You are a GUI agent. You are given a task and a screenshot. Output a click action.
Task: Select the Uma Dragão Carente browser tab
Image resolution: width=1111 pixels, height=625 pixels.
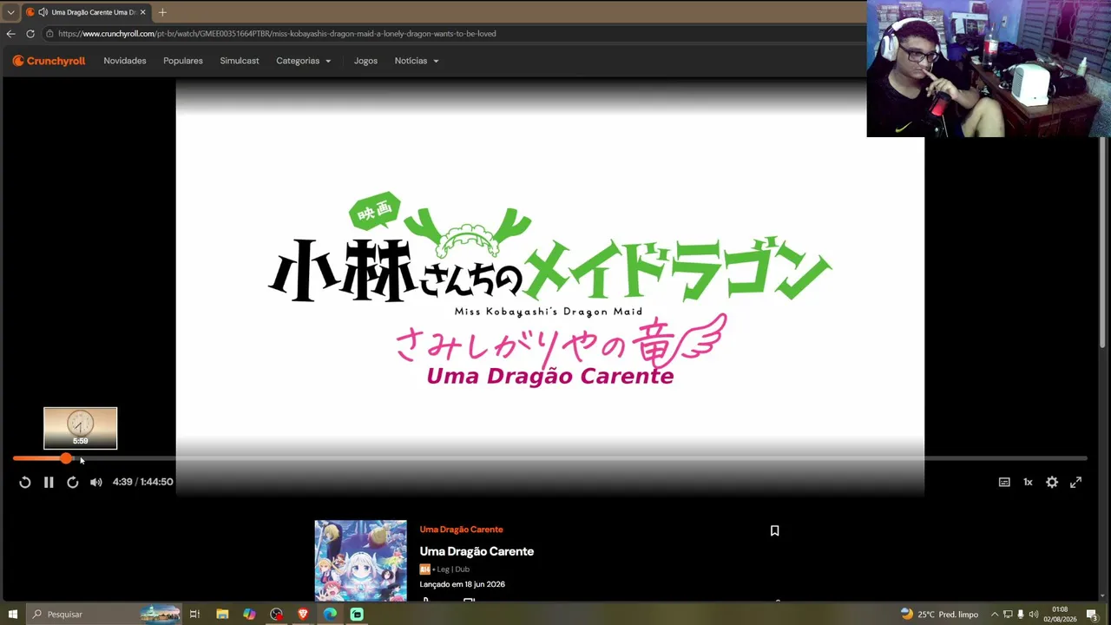(85, 12)
